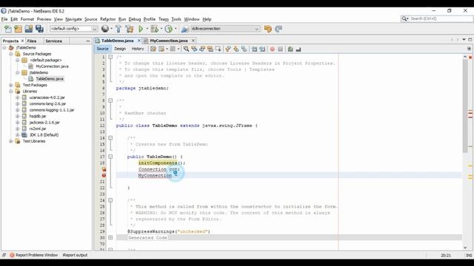Screen dimensions: 474x266
Task: Select TableDemo.java in project tree
Action: (50, 79)
